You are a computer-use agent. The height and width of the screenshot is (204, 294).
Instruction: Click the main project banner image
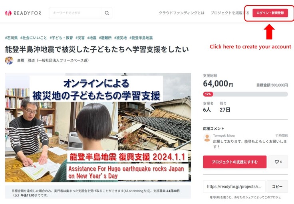tap(98, 128)
